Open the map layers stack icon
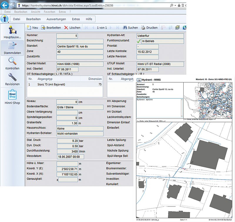Viewport: 235px width, 222px height. pyautogui.click(x=177, y=28)
